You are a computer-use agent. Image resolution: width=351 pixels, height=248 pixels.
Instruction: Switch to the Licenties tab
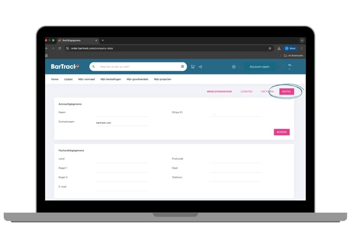tap(246, 92)
